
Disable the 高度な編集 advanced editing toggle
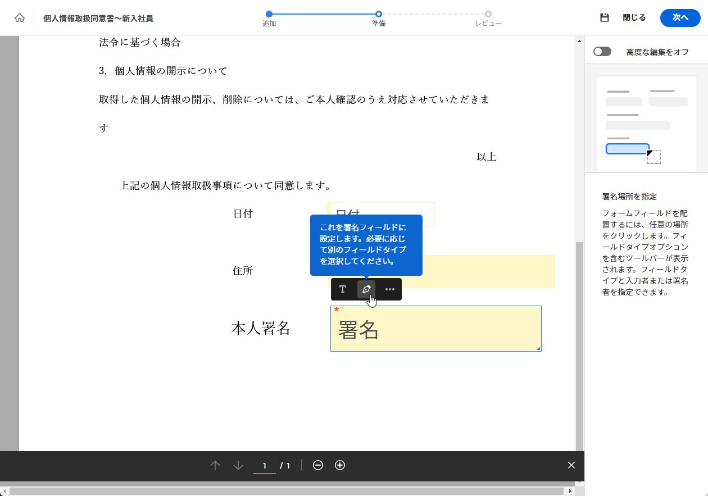(602, 51)
